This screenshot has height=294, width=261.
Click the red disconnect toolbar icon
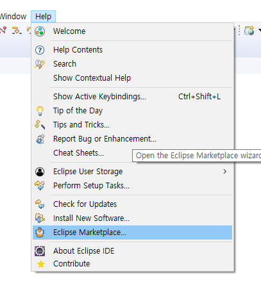(x=3, y=30)
